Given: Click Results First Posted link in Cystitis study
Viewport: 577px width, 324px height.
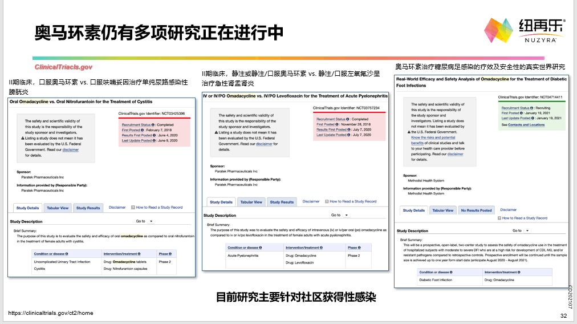Looking at the screenshot, I should [x=138, y=135].
